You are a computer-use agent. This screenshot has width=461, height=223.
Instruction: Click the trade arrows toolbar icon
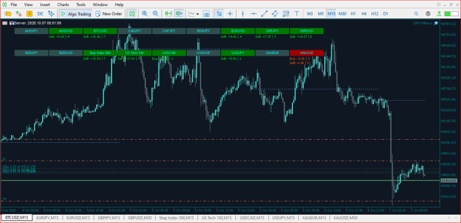pyautogui.click(x=19, y=14)
